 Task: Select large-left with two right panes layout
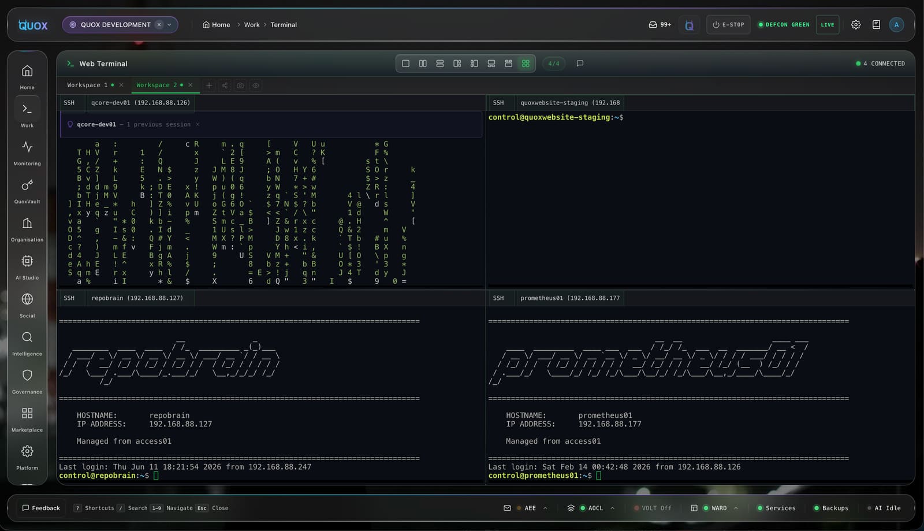coord(457,64)
